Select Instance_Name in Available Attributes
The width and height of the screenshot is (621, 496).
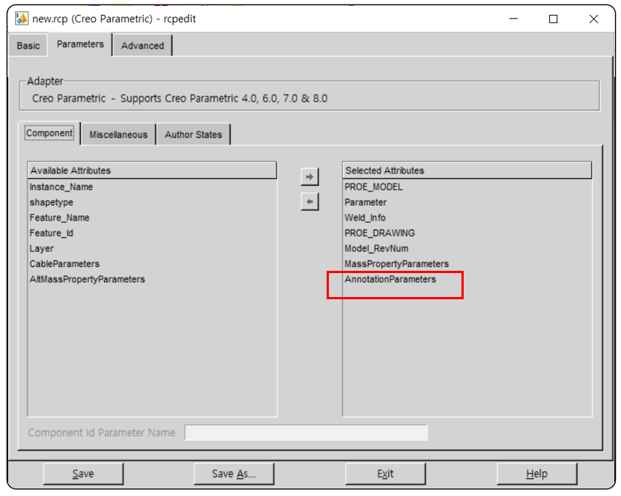(x=61, y=187)
